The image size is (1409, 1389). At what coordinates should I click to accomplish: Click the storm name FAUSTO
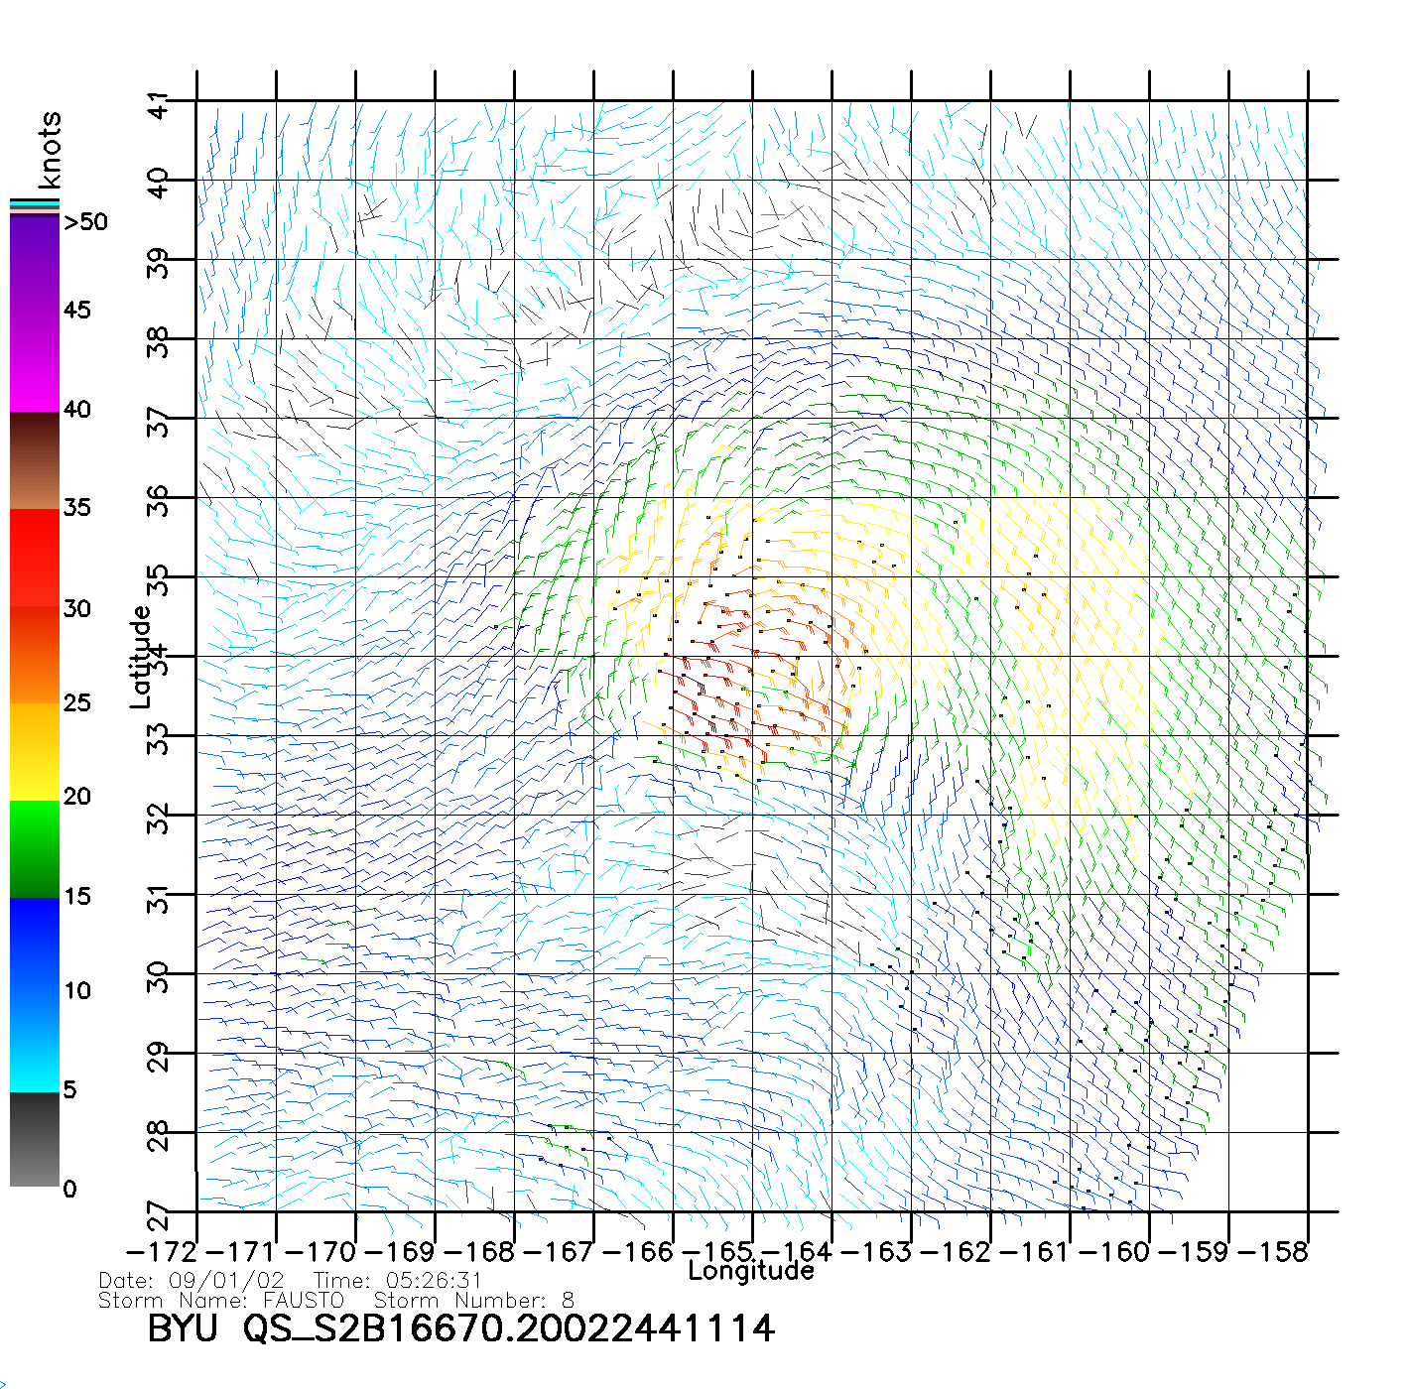point(303,1301)
